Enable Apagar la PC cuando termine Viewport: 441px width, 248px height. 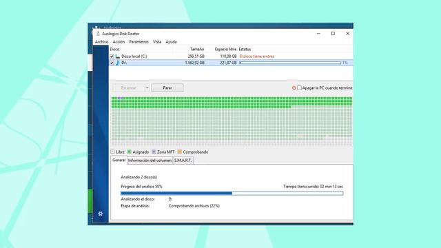click(x=299, y=87)
